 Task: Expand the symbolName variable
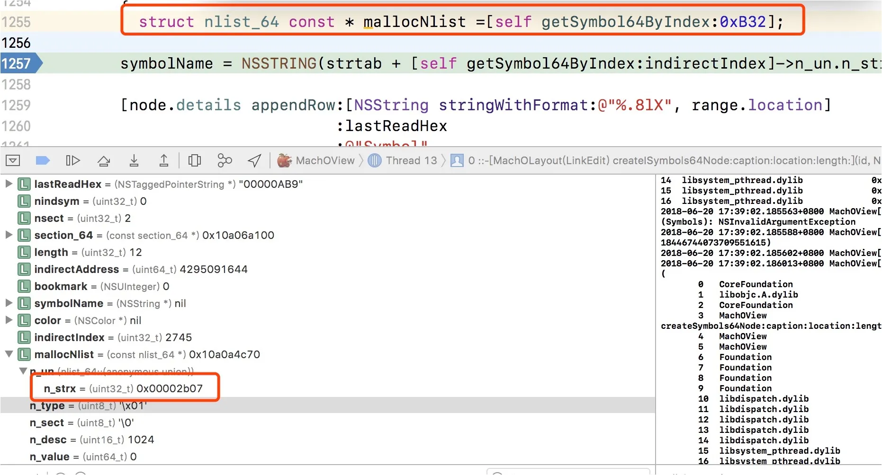9,303
